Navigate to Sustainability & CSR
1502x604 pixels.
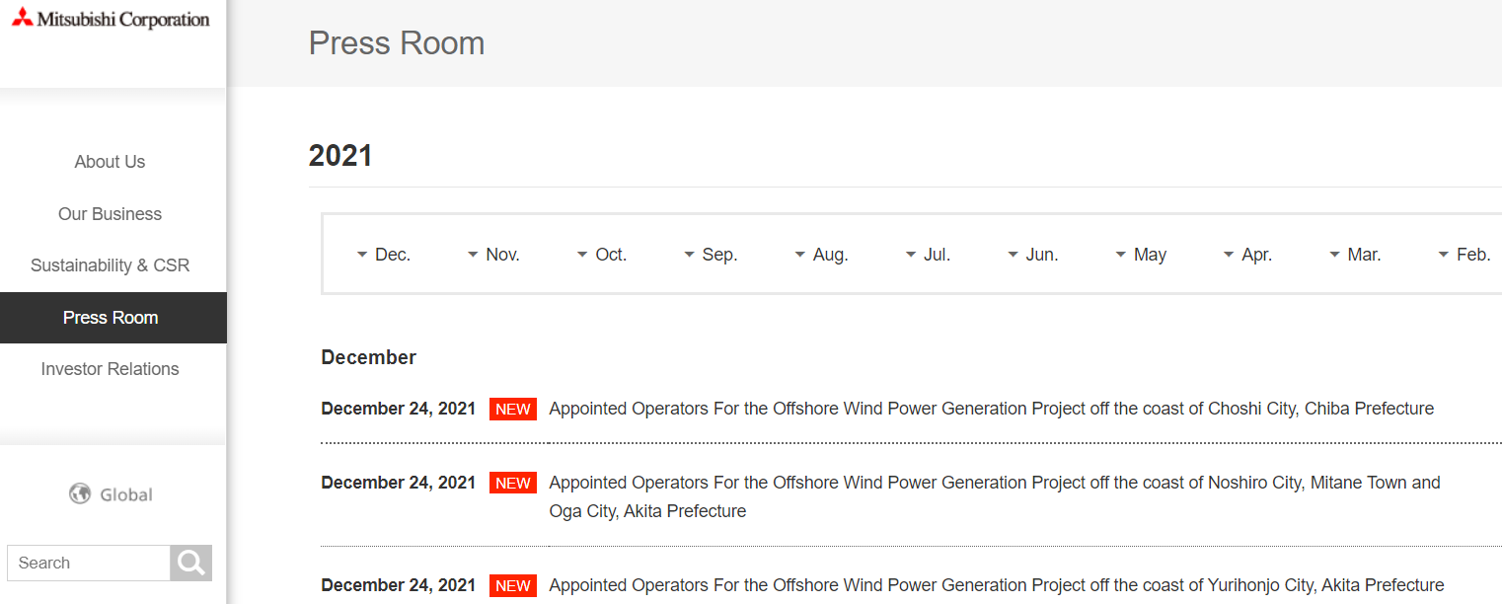click(x=110, y=265)
